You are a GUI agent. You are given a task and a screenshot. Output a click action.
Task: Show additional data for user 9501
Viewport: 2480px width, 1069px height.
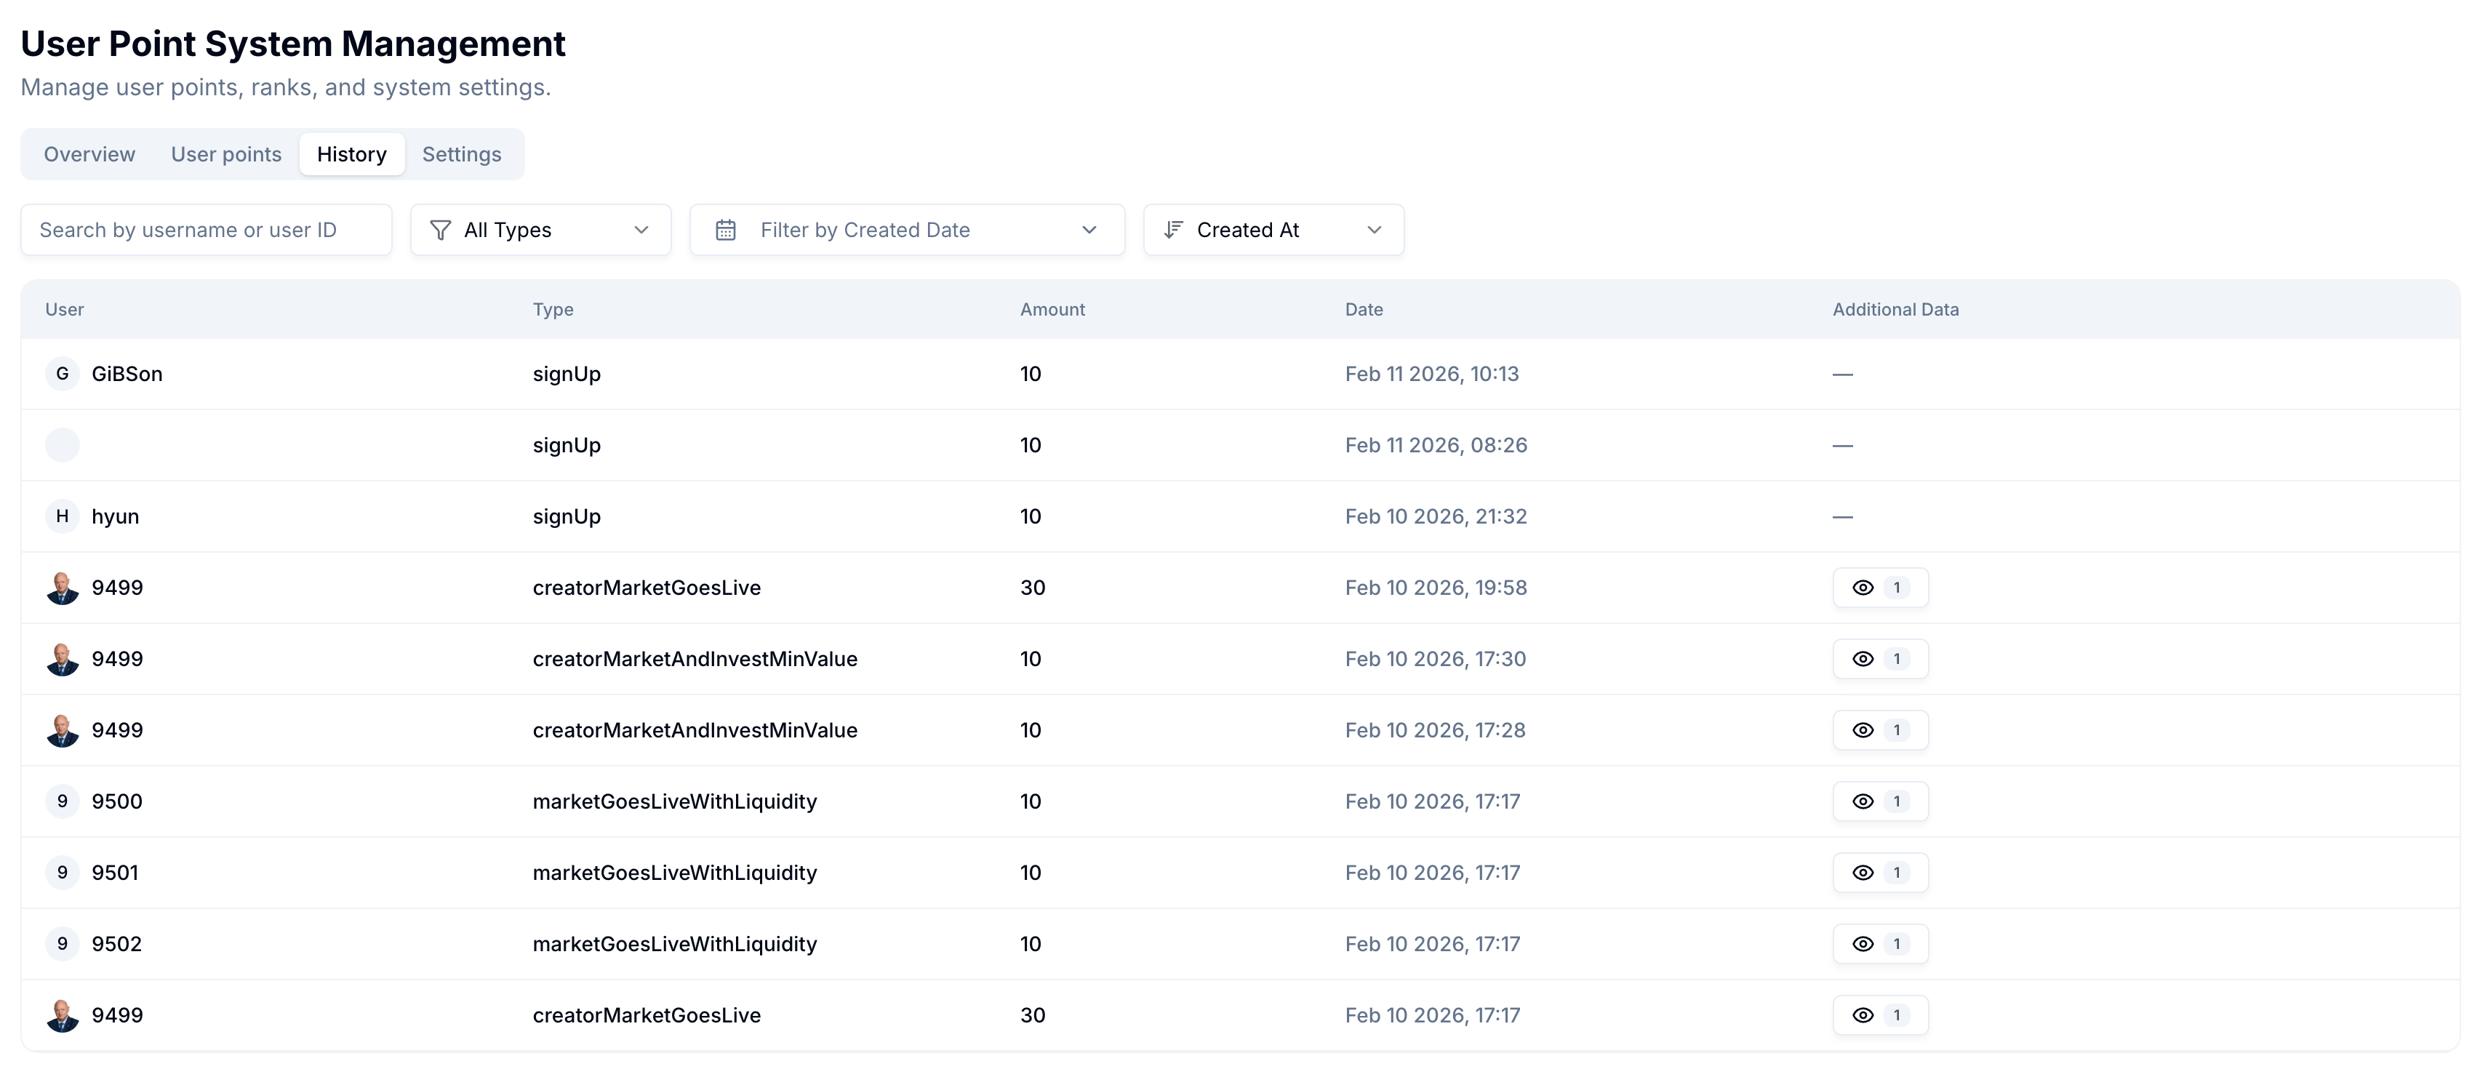1879,873
